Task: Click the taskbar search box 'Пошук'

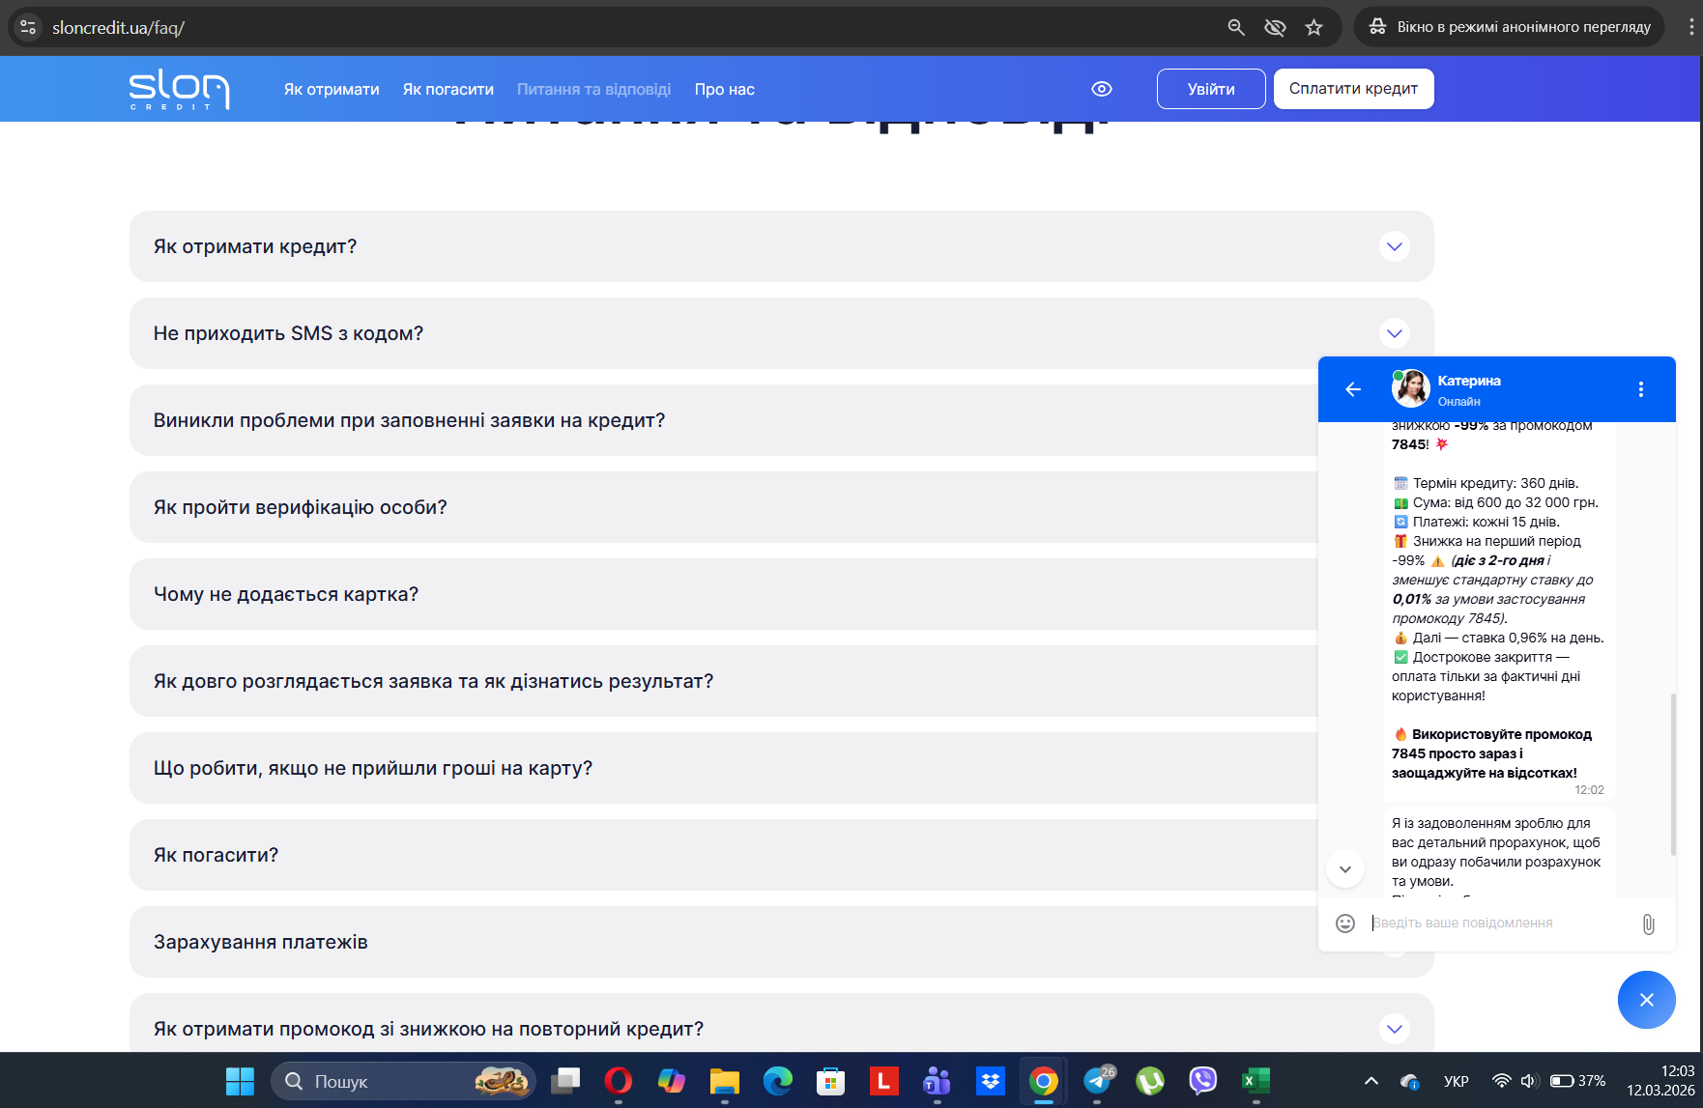Action: pos(403,1081)
